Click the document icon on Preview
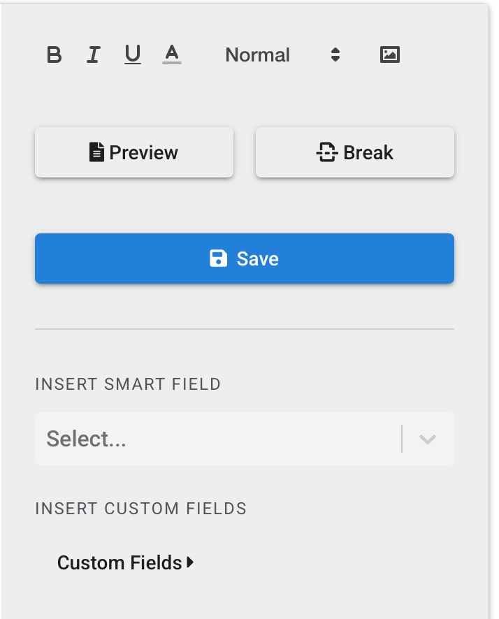Viewport: 499px width, 619px height. point(97,152)
